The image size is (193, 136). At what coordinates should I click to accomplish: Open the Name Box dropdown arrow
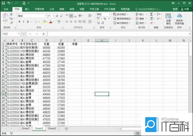pos(19,34)
